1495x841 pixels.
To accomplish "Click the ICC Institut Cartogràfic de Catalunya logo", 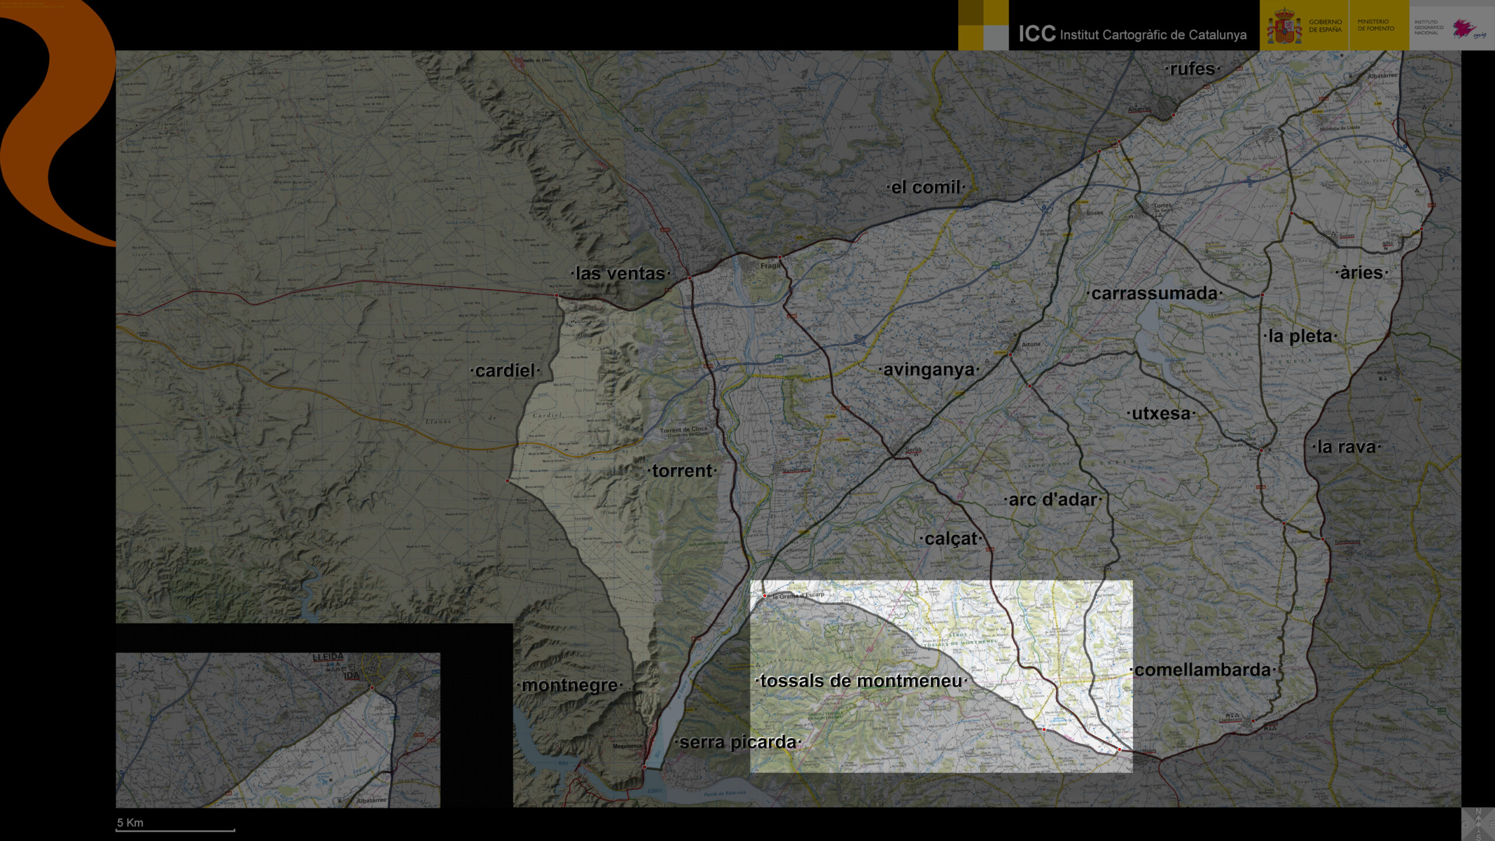I will pyautogui.click(x=1132, y=34).
